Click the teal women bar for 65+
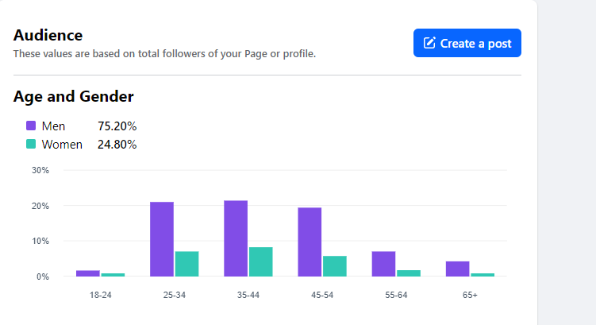 tap(483, 275)
